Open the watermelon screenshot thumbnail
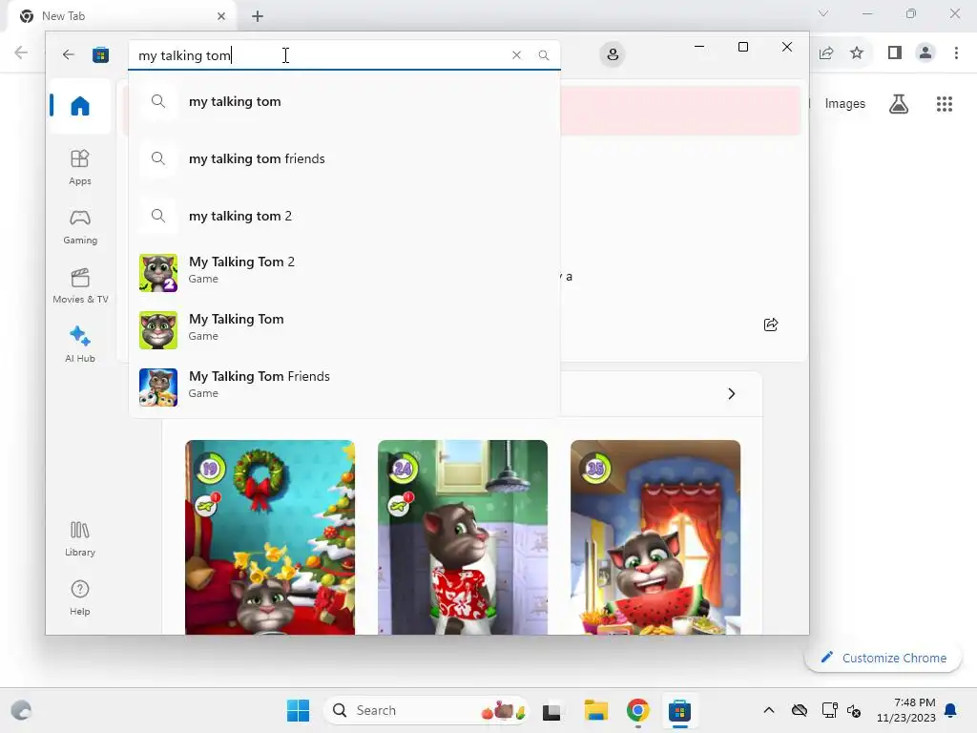The height and width of the screenshot is (733, 977). point(655,537)
